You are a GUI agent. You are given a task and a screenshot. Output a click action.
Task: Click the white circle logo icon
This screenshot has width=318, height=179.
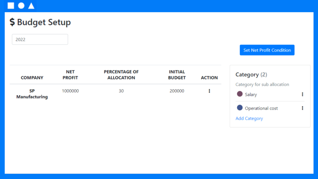pyautogui.click(x=21, y=6)
